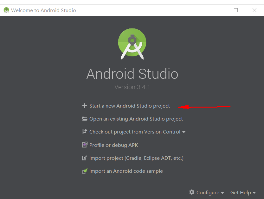This screenshot has height=199, width=264.
Task: Click the Profile or debug APK icon
Action: [x=85, y=145]
